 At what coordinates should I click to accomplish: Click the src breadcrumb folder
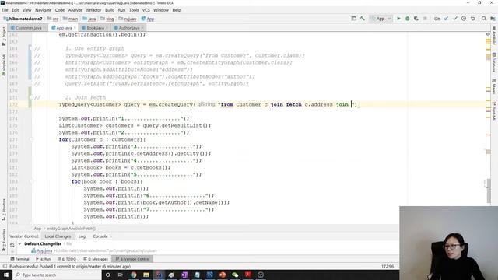(54, 19)
